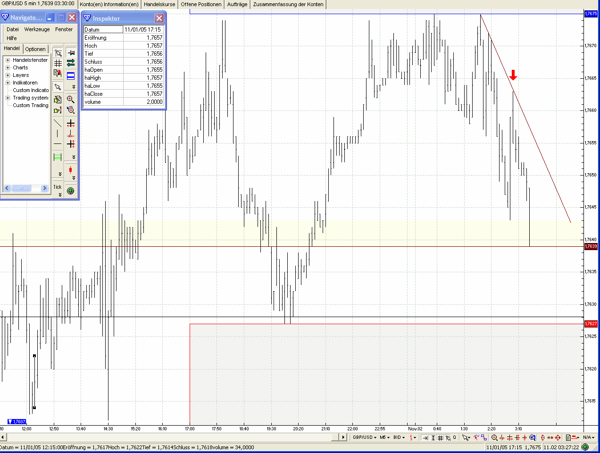The image size is (600, 453).
Task: Click the blue refresh zoom icon in bottom toolbar
Action: pos(533,437)
